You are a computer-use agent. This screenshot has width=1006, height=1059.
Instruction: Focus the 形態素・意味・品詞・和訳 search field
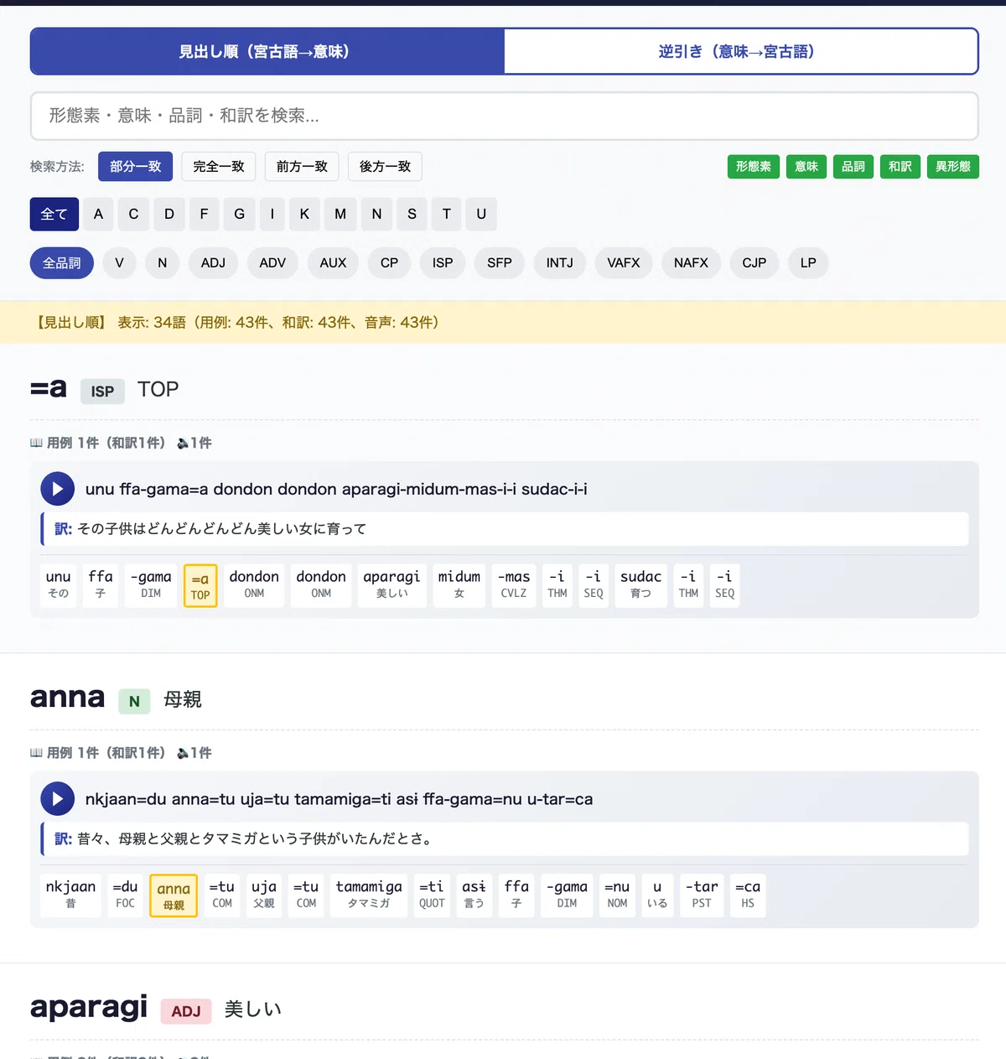pyautogui.click(x=505, y=116)
